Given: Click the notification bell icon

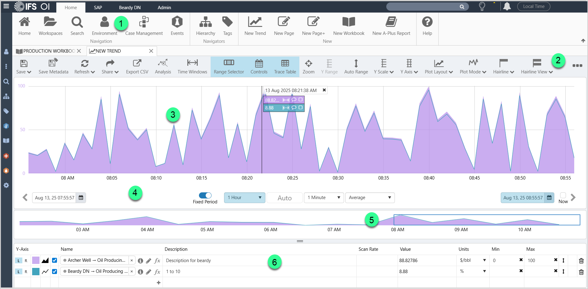Looking at the screenshot, I should [x=507, y=6].
